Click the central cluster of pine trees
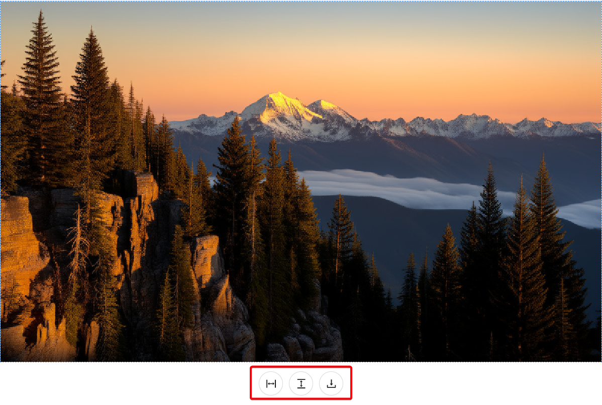This screenshot has height=405, width=602. point(265,215)
